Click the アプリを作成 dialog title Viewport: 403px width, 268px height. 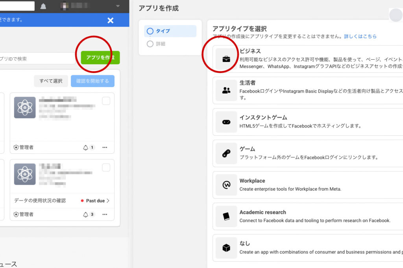159,8
